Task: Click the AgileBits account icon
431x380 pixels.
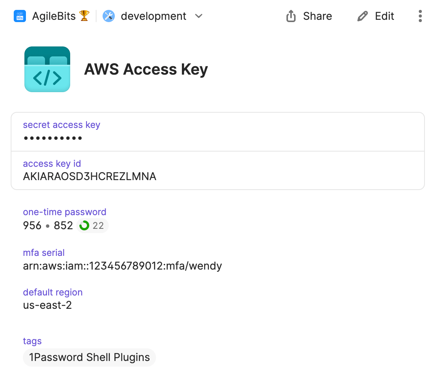Action: click(x=19, y=16)
